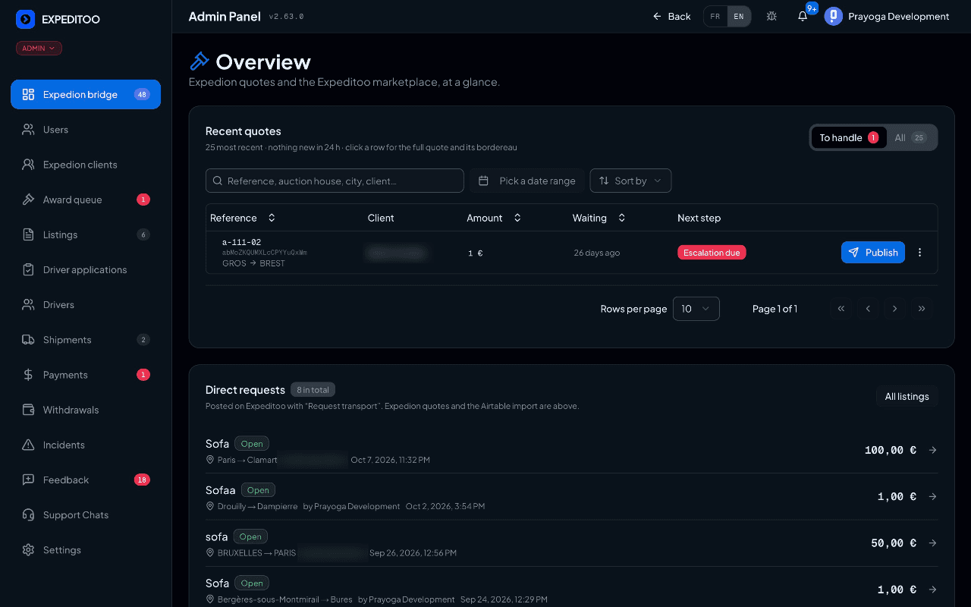
Task: Show quotes To handle
Action: coord(848,137)
